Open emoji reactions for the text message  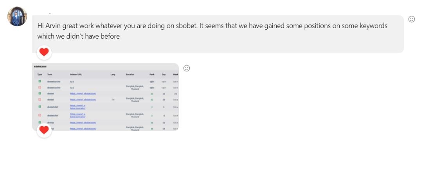click(x=412, y=19)
